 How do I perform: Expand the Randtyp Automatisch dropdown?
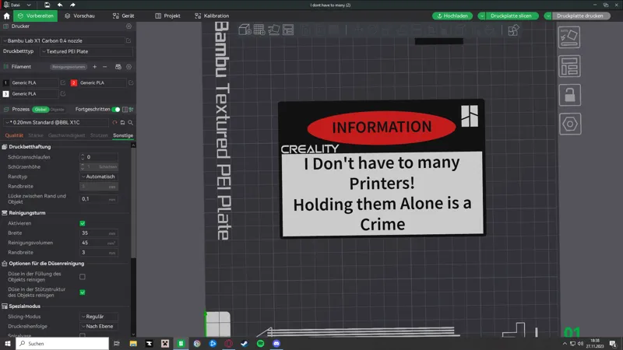click(x=99, y=177)
